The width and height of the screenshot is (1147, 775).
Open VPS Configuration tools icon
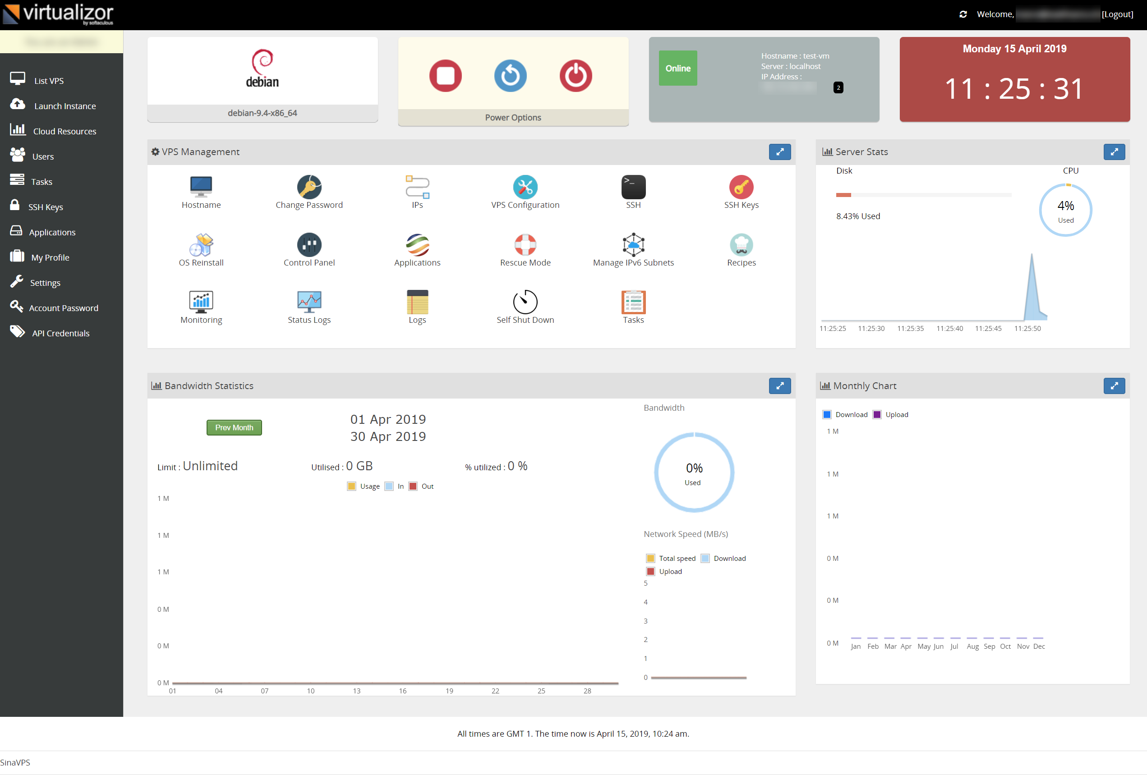[x=525, y=187]
